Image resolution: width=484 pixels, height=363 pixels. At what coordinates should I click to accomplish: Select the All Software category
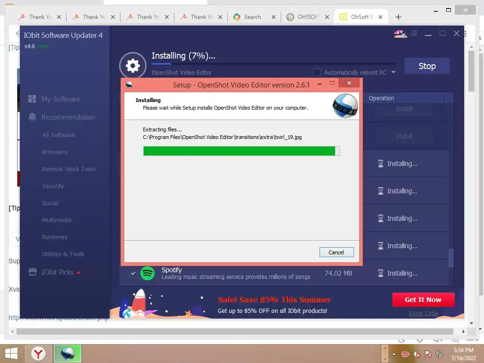click(x=59, y=135)
